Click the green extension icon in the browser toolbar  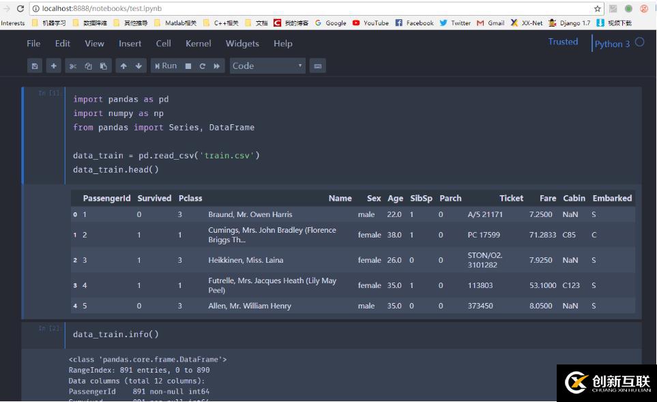[628, 8]
